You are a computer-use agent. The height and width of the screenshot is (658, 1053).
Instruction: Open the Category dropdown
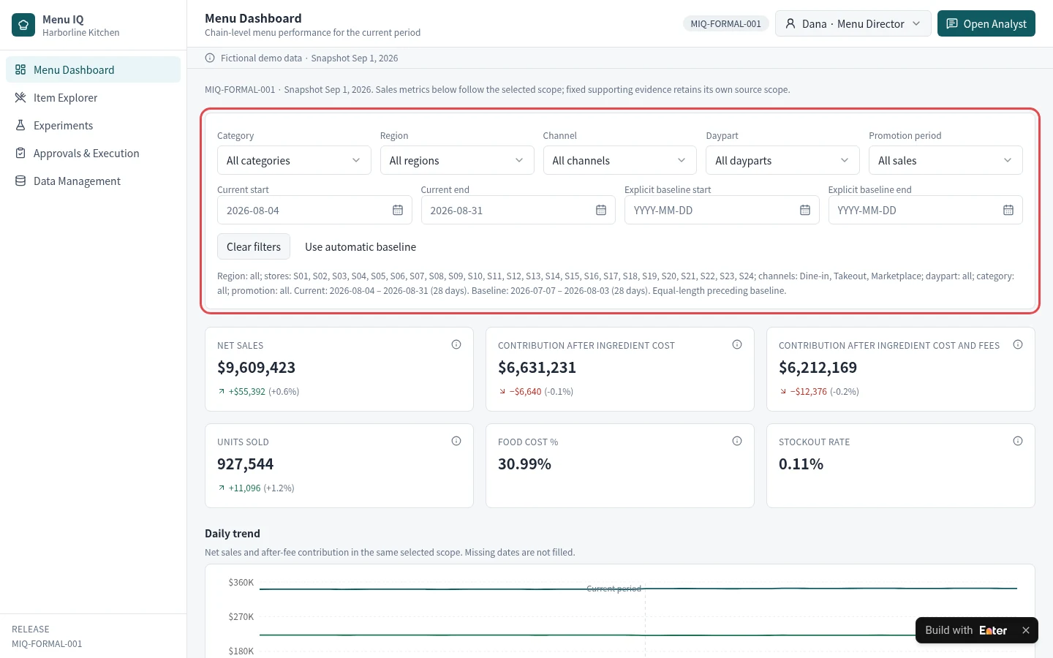pos(294,160)
